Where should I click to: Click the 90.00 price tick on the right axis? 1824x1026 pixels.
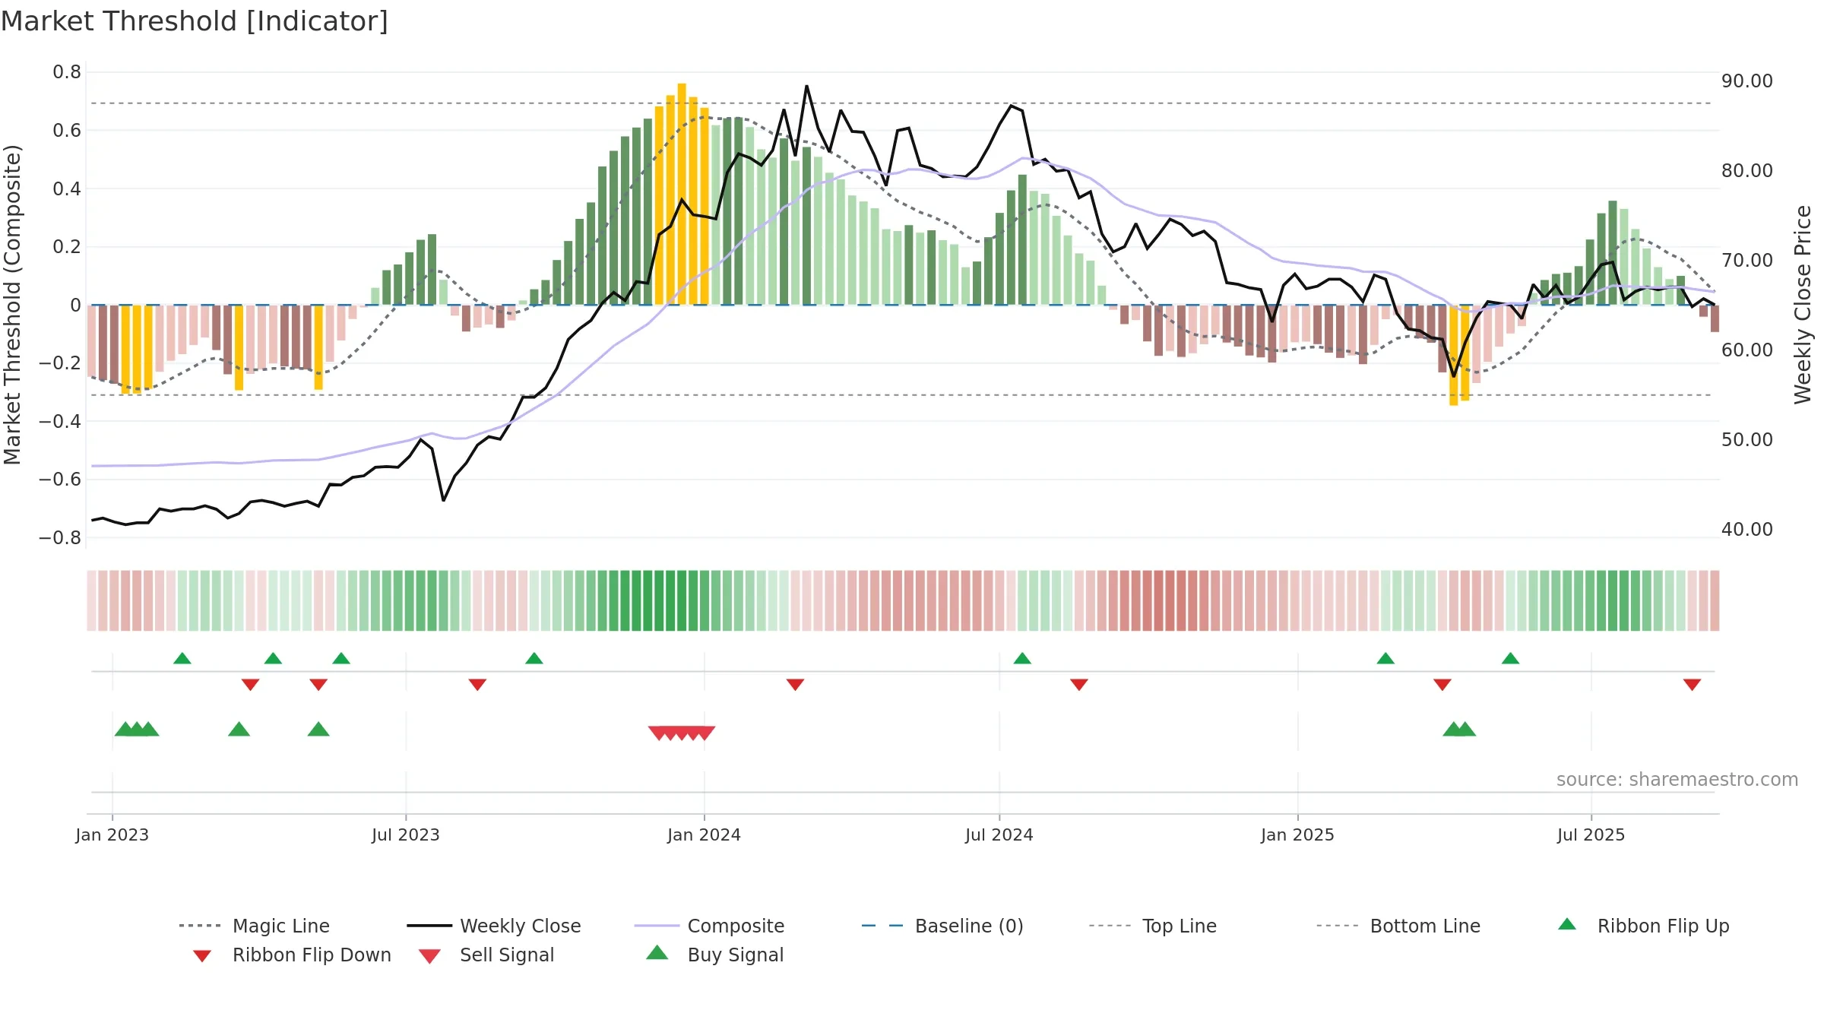(1747, 81)
